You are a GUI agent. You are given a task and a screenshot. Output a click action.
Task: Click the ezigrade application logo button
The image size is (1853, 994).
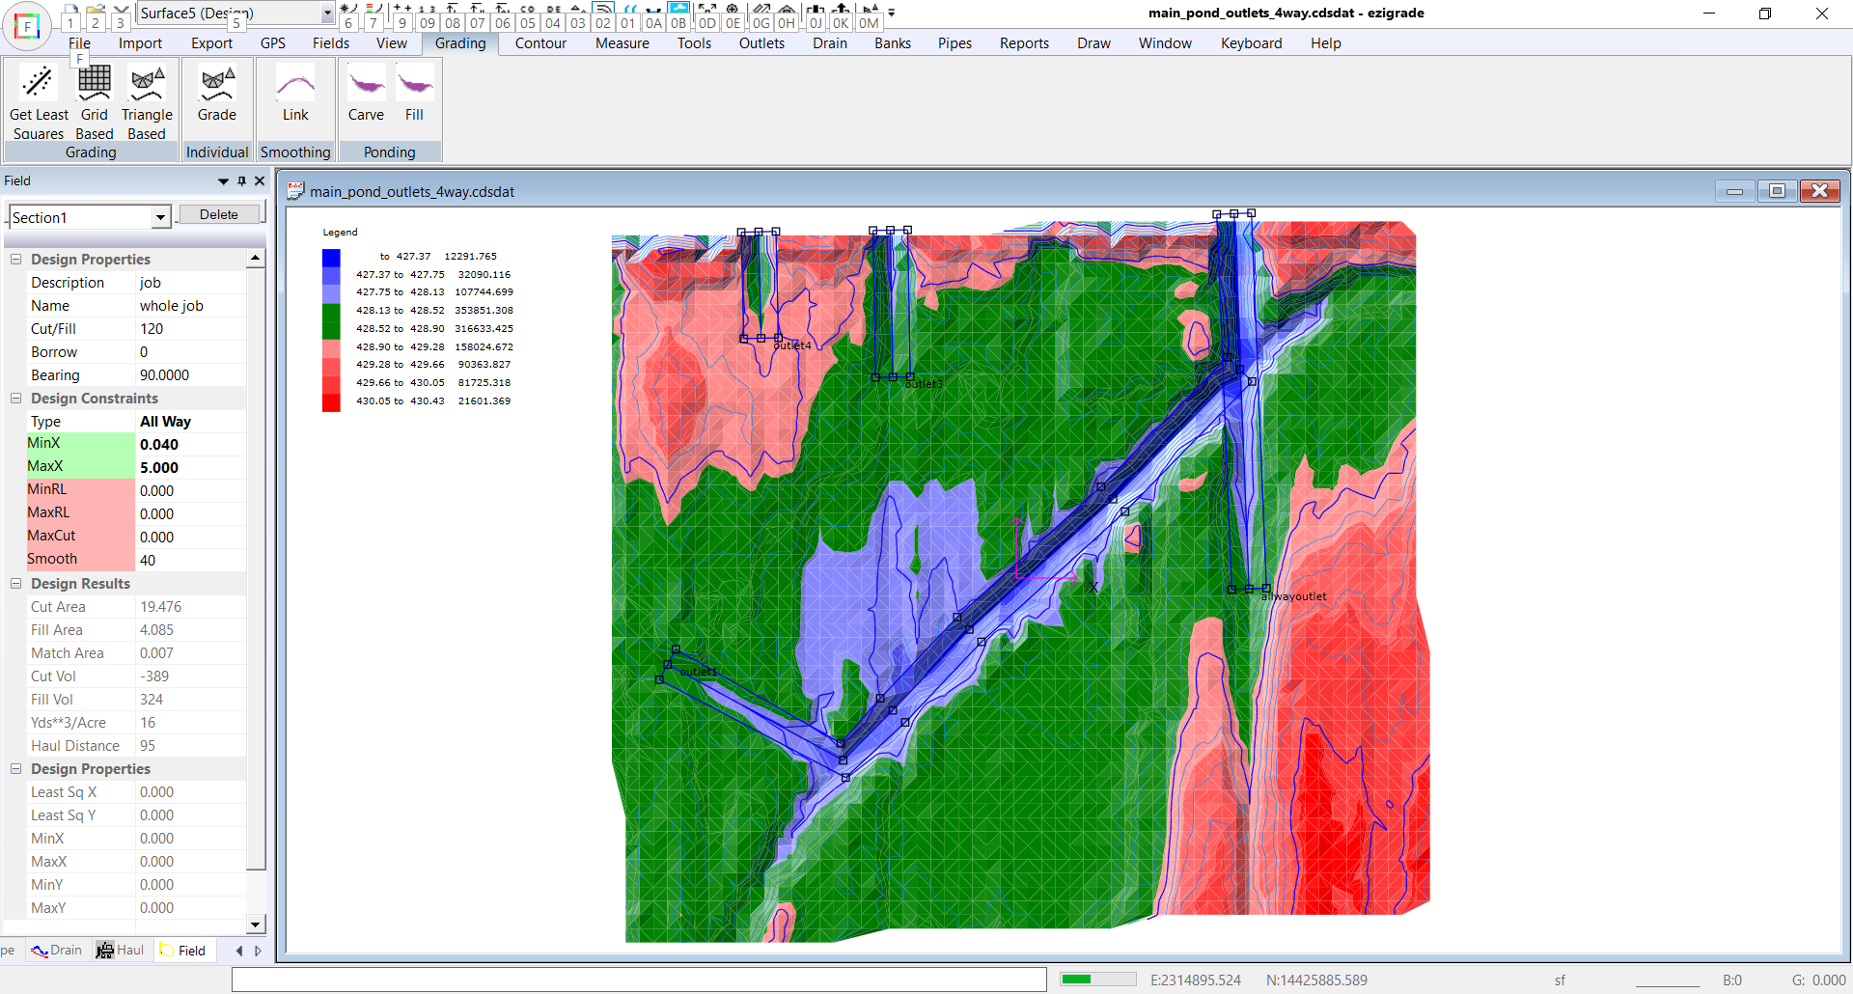(27, 26)
